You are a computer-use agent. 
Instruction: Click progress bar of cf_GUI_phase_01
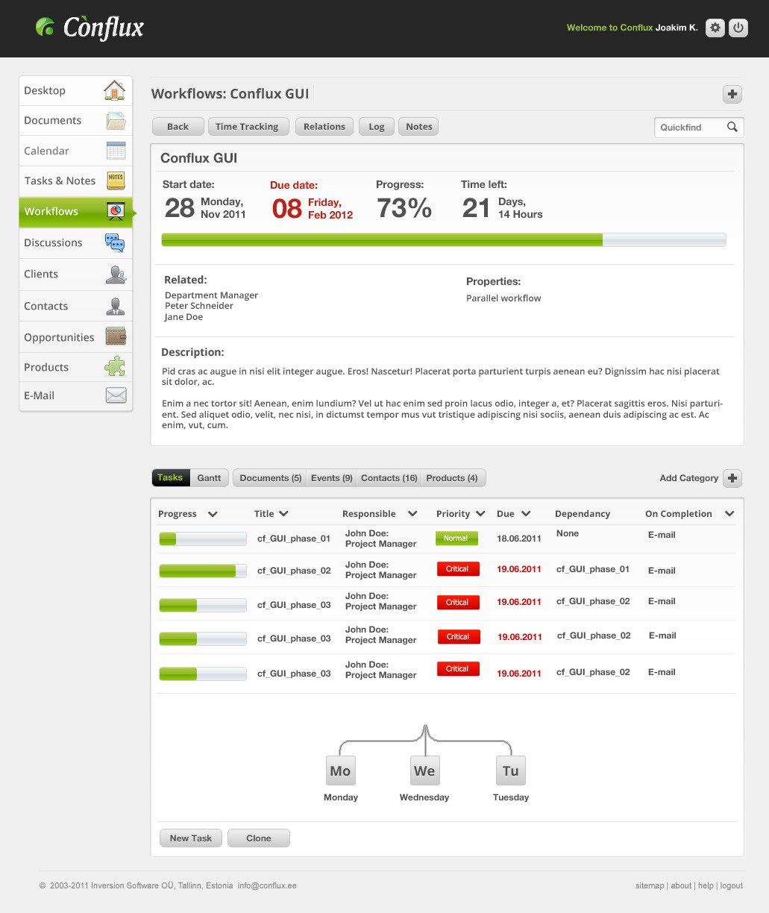point(203,539)
